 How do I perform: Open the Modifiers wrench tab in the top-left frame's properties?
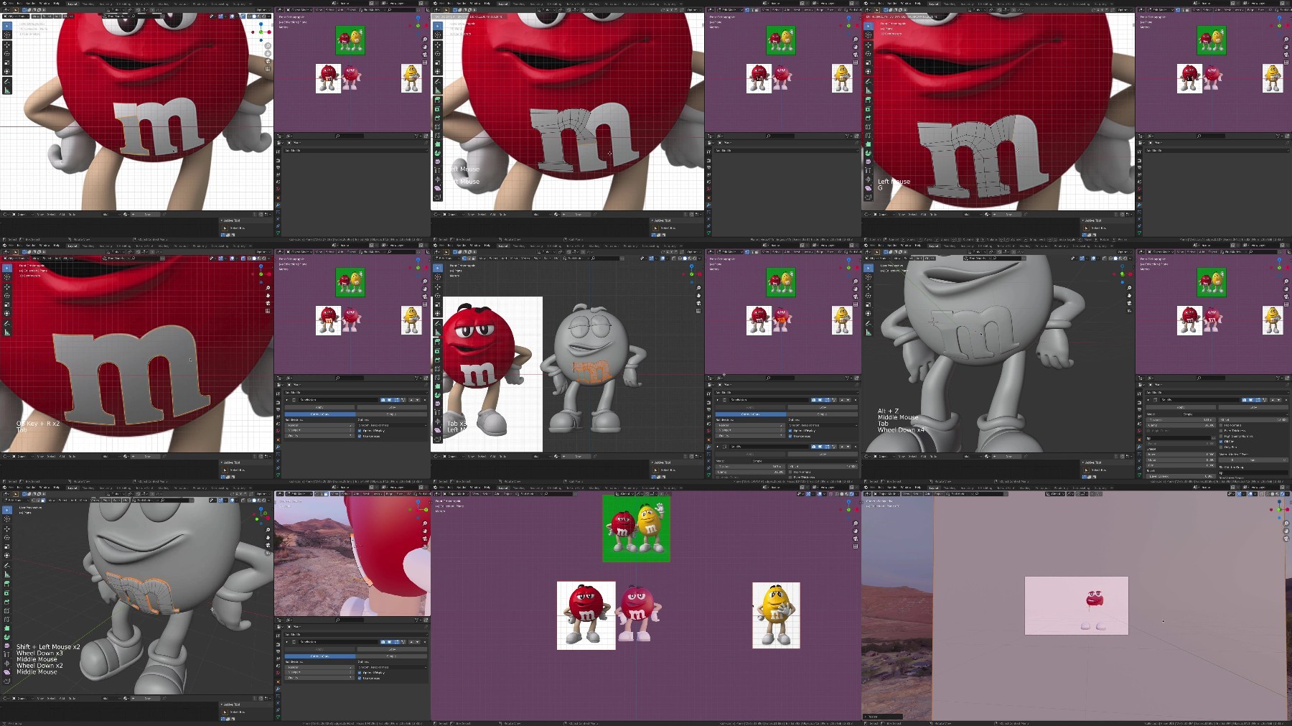click(278, 205)
